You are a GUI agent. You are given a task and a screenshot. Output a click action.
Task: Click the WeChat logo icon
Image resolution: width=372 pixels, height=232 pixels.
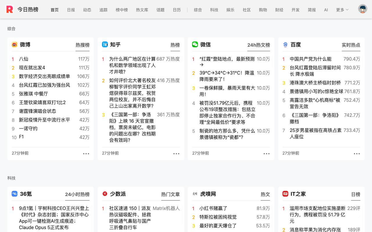pos(195,44)
